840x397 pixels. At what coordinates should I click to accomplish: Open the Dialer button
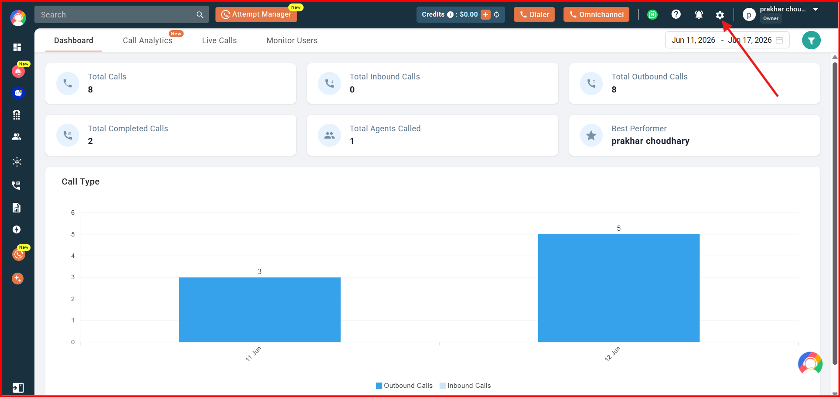click(534, 14)
